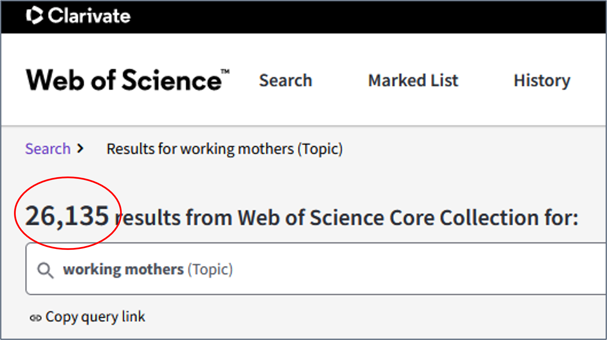
Task: Open the History page
Action: point(542,81)
